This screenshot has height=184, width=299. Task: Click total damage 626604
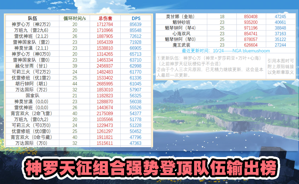pos(251,45)
